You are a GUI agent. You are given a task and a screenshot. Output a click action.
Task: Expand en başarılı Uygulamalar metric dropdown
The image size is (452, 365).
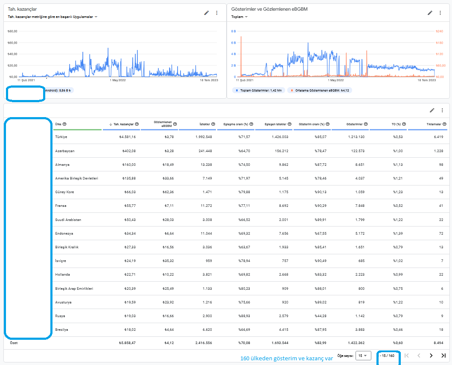coord(52,17)
